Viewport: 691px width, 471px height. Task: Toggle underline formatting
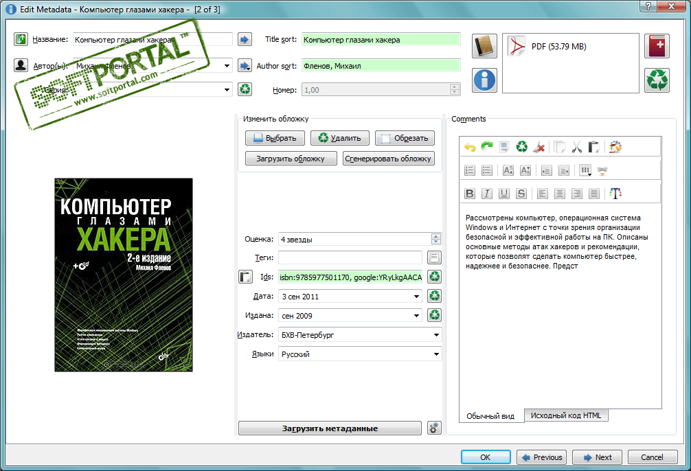click(x=504, y=194)
